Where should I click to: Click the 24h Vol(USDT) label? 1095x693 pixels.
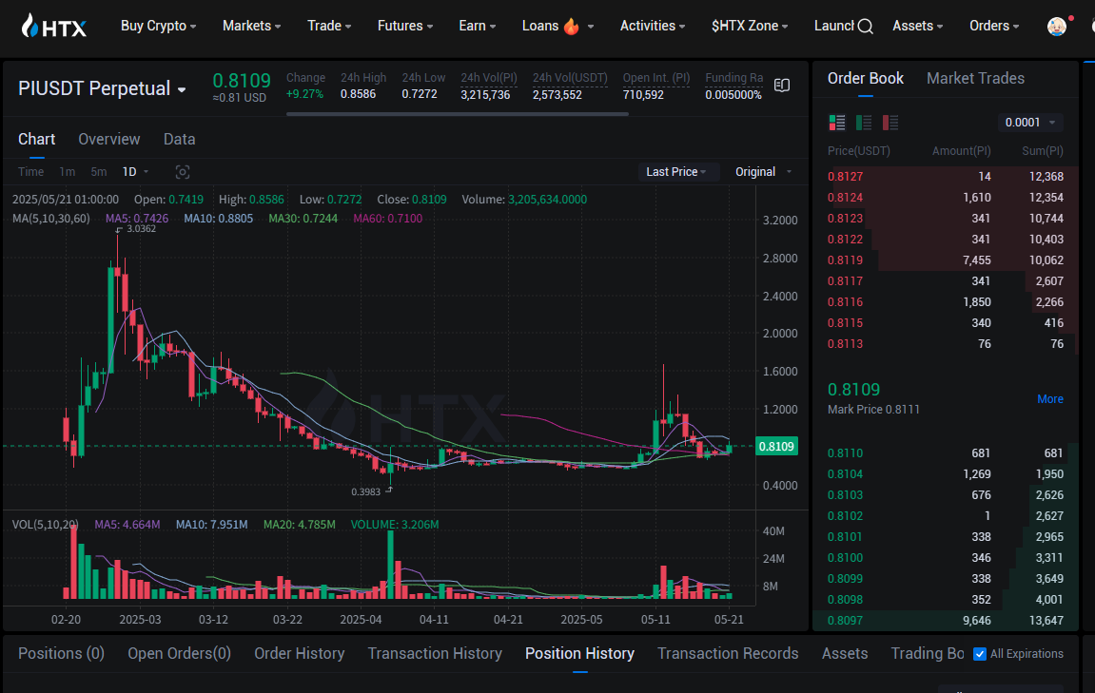pos(570,77)
